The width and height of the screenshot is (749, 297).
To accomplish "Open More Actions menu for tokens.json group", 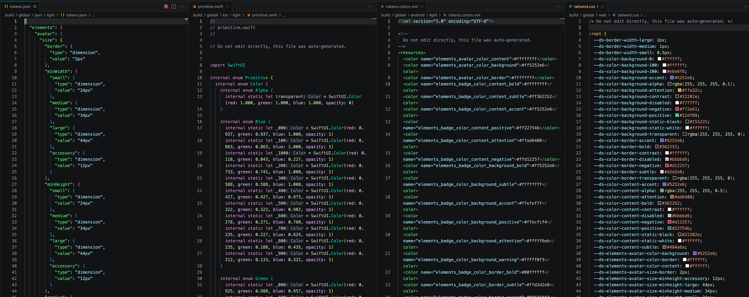I will pyautogui.click(x=181, y=6).
